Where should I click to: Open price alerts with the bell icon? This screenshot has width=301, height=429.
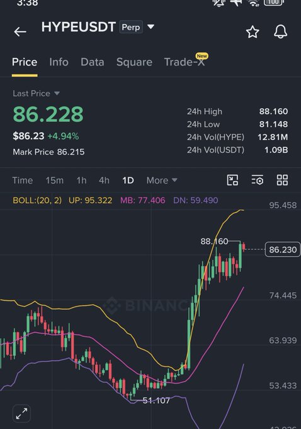tap(280, 32)
